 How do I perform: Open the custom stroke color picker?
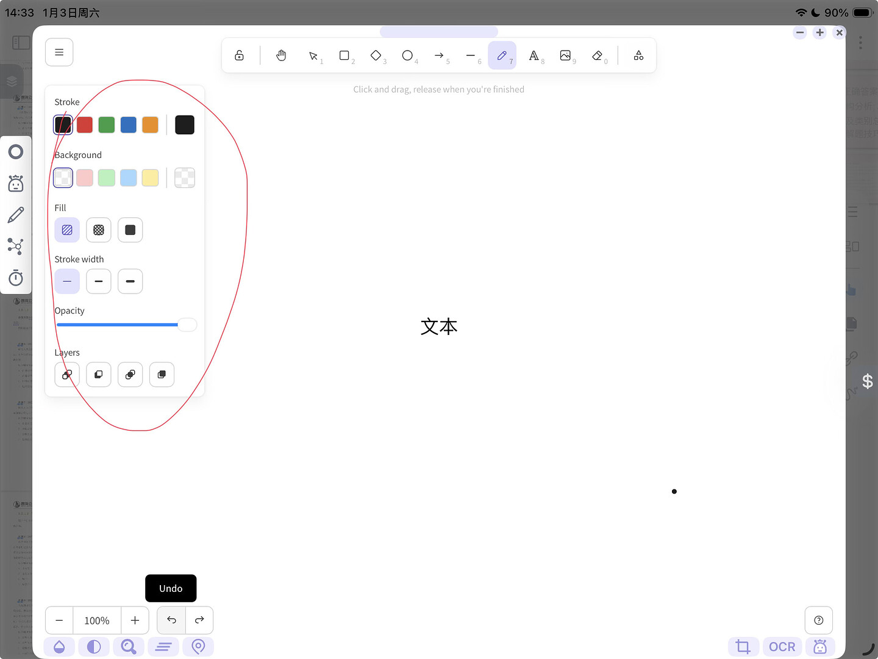click(185, 124)
